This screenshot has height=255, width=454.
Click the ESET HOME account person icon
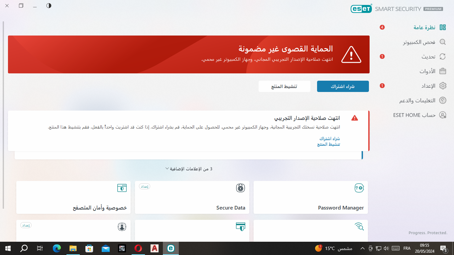point(443,115)
